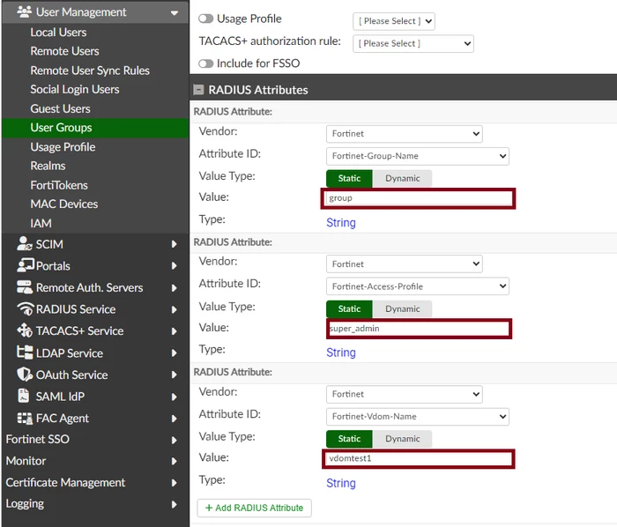This screenshot has width=617, height=527.
Task: Expand the RADIUS Service arrow
Action: click(x=174, y=309)
